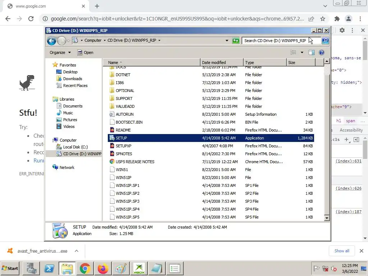Expand avast download item options arrow
368x276 pixels.
77,251
